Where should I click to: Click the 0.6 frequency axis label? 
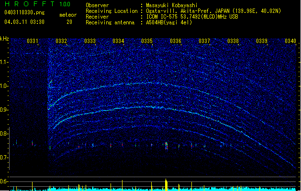coord(4,181)
